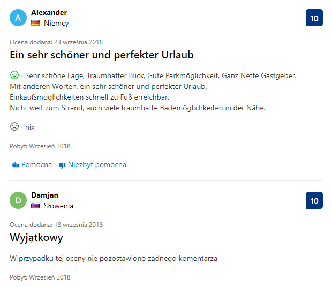Click Alexander's blue avatar circle

pos(18,18)
